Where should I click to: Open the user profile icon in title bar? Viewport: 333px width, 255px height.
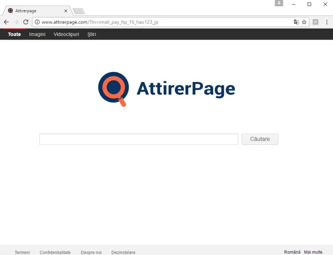click(x=279, y=3)
